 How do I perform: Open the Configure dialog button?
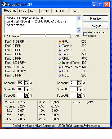point(95,26)
